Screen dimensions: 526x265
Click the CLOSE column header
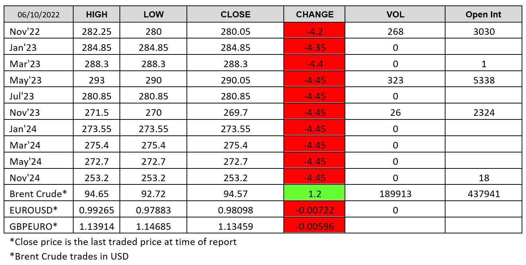coord(235,15)
